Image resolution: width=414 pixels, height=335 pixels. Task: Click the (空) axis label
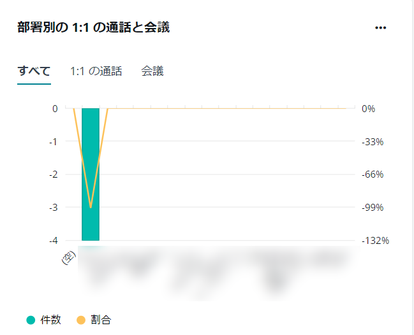tap(69, 257)
